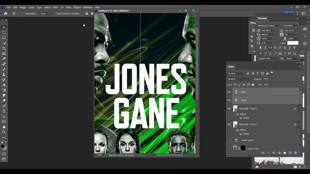Toggle Faux Italic in Character panel
This screenshot has width=310, height=174.
click(265, 48)
